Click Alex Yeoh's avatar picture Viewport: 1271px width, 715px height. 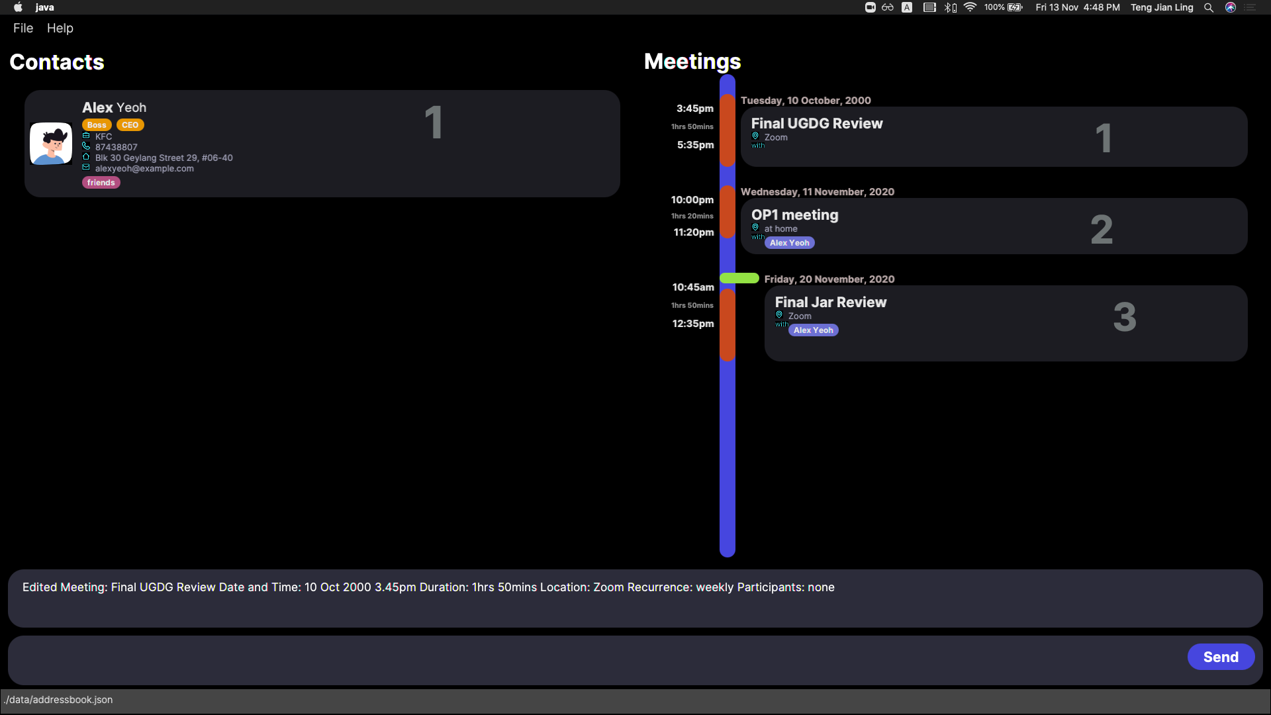[x=51, y=144]
